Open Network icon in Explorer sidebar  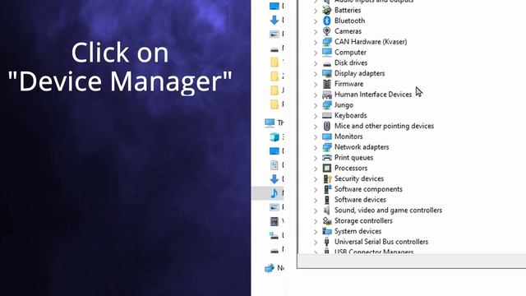[270, 268]
